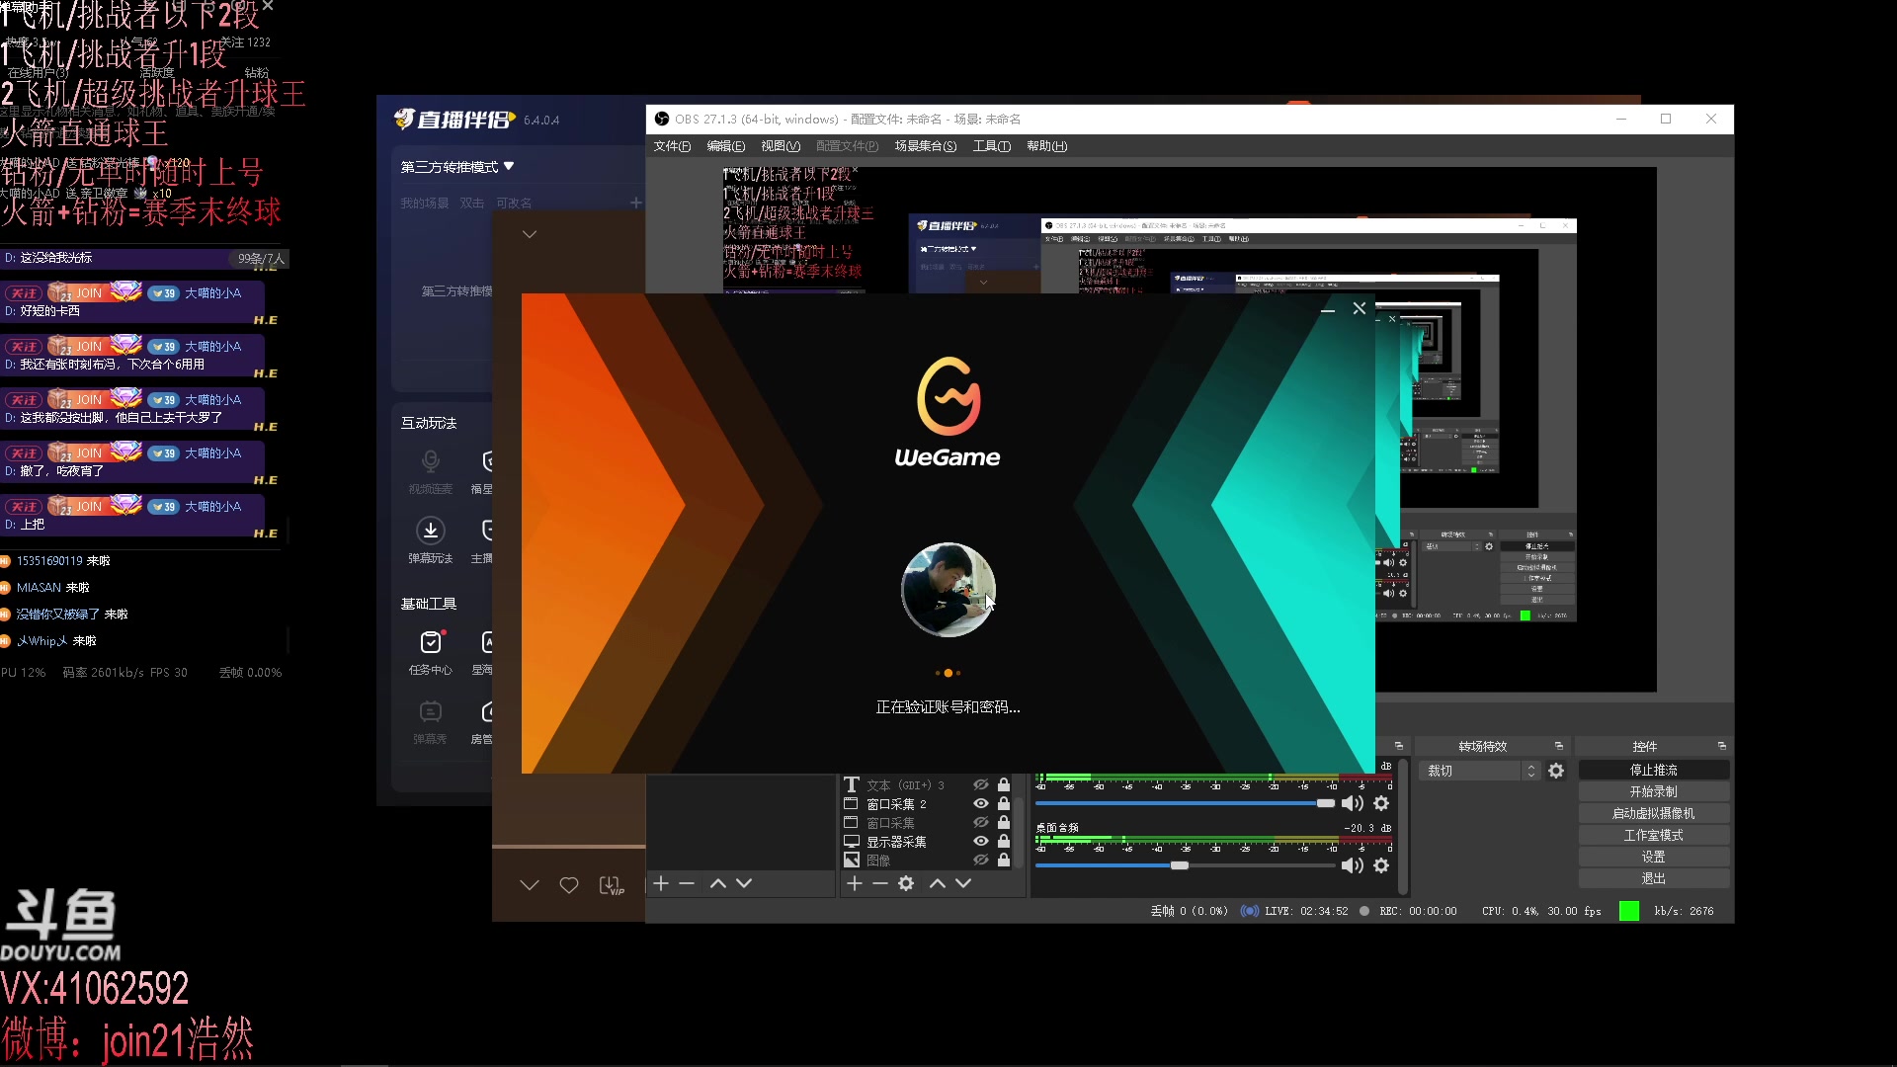Click the audio mixer vertical scrollbar

(x=1403, y=826)
